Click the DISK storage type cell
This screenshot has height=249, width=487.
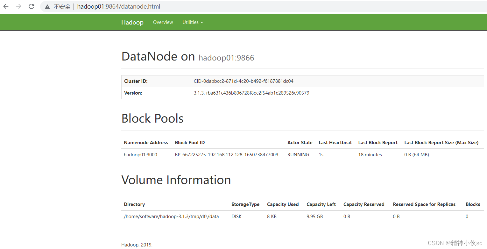pyautogui.click(x=236, y=217)
